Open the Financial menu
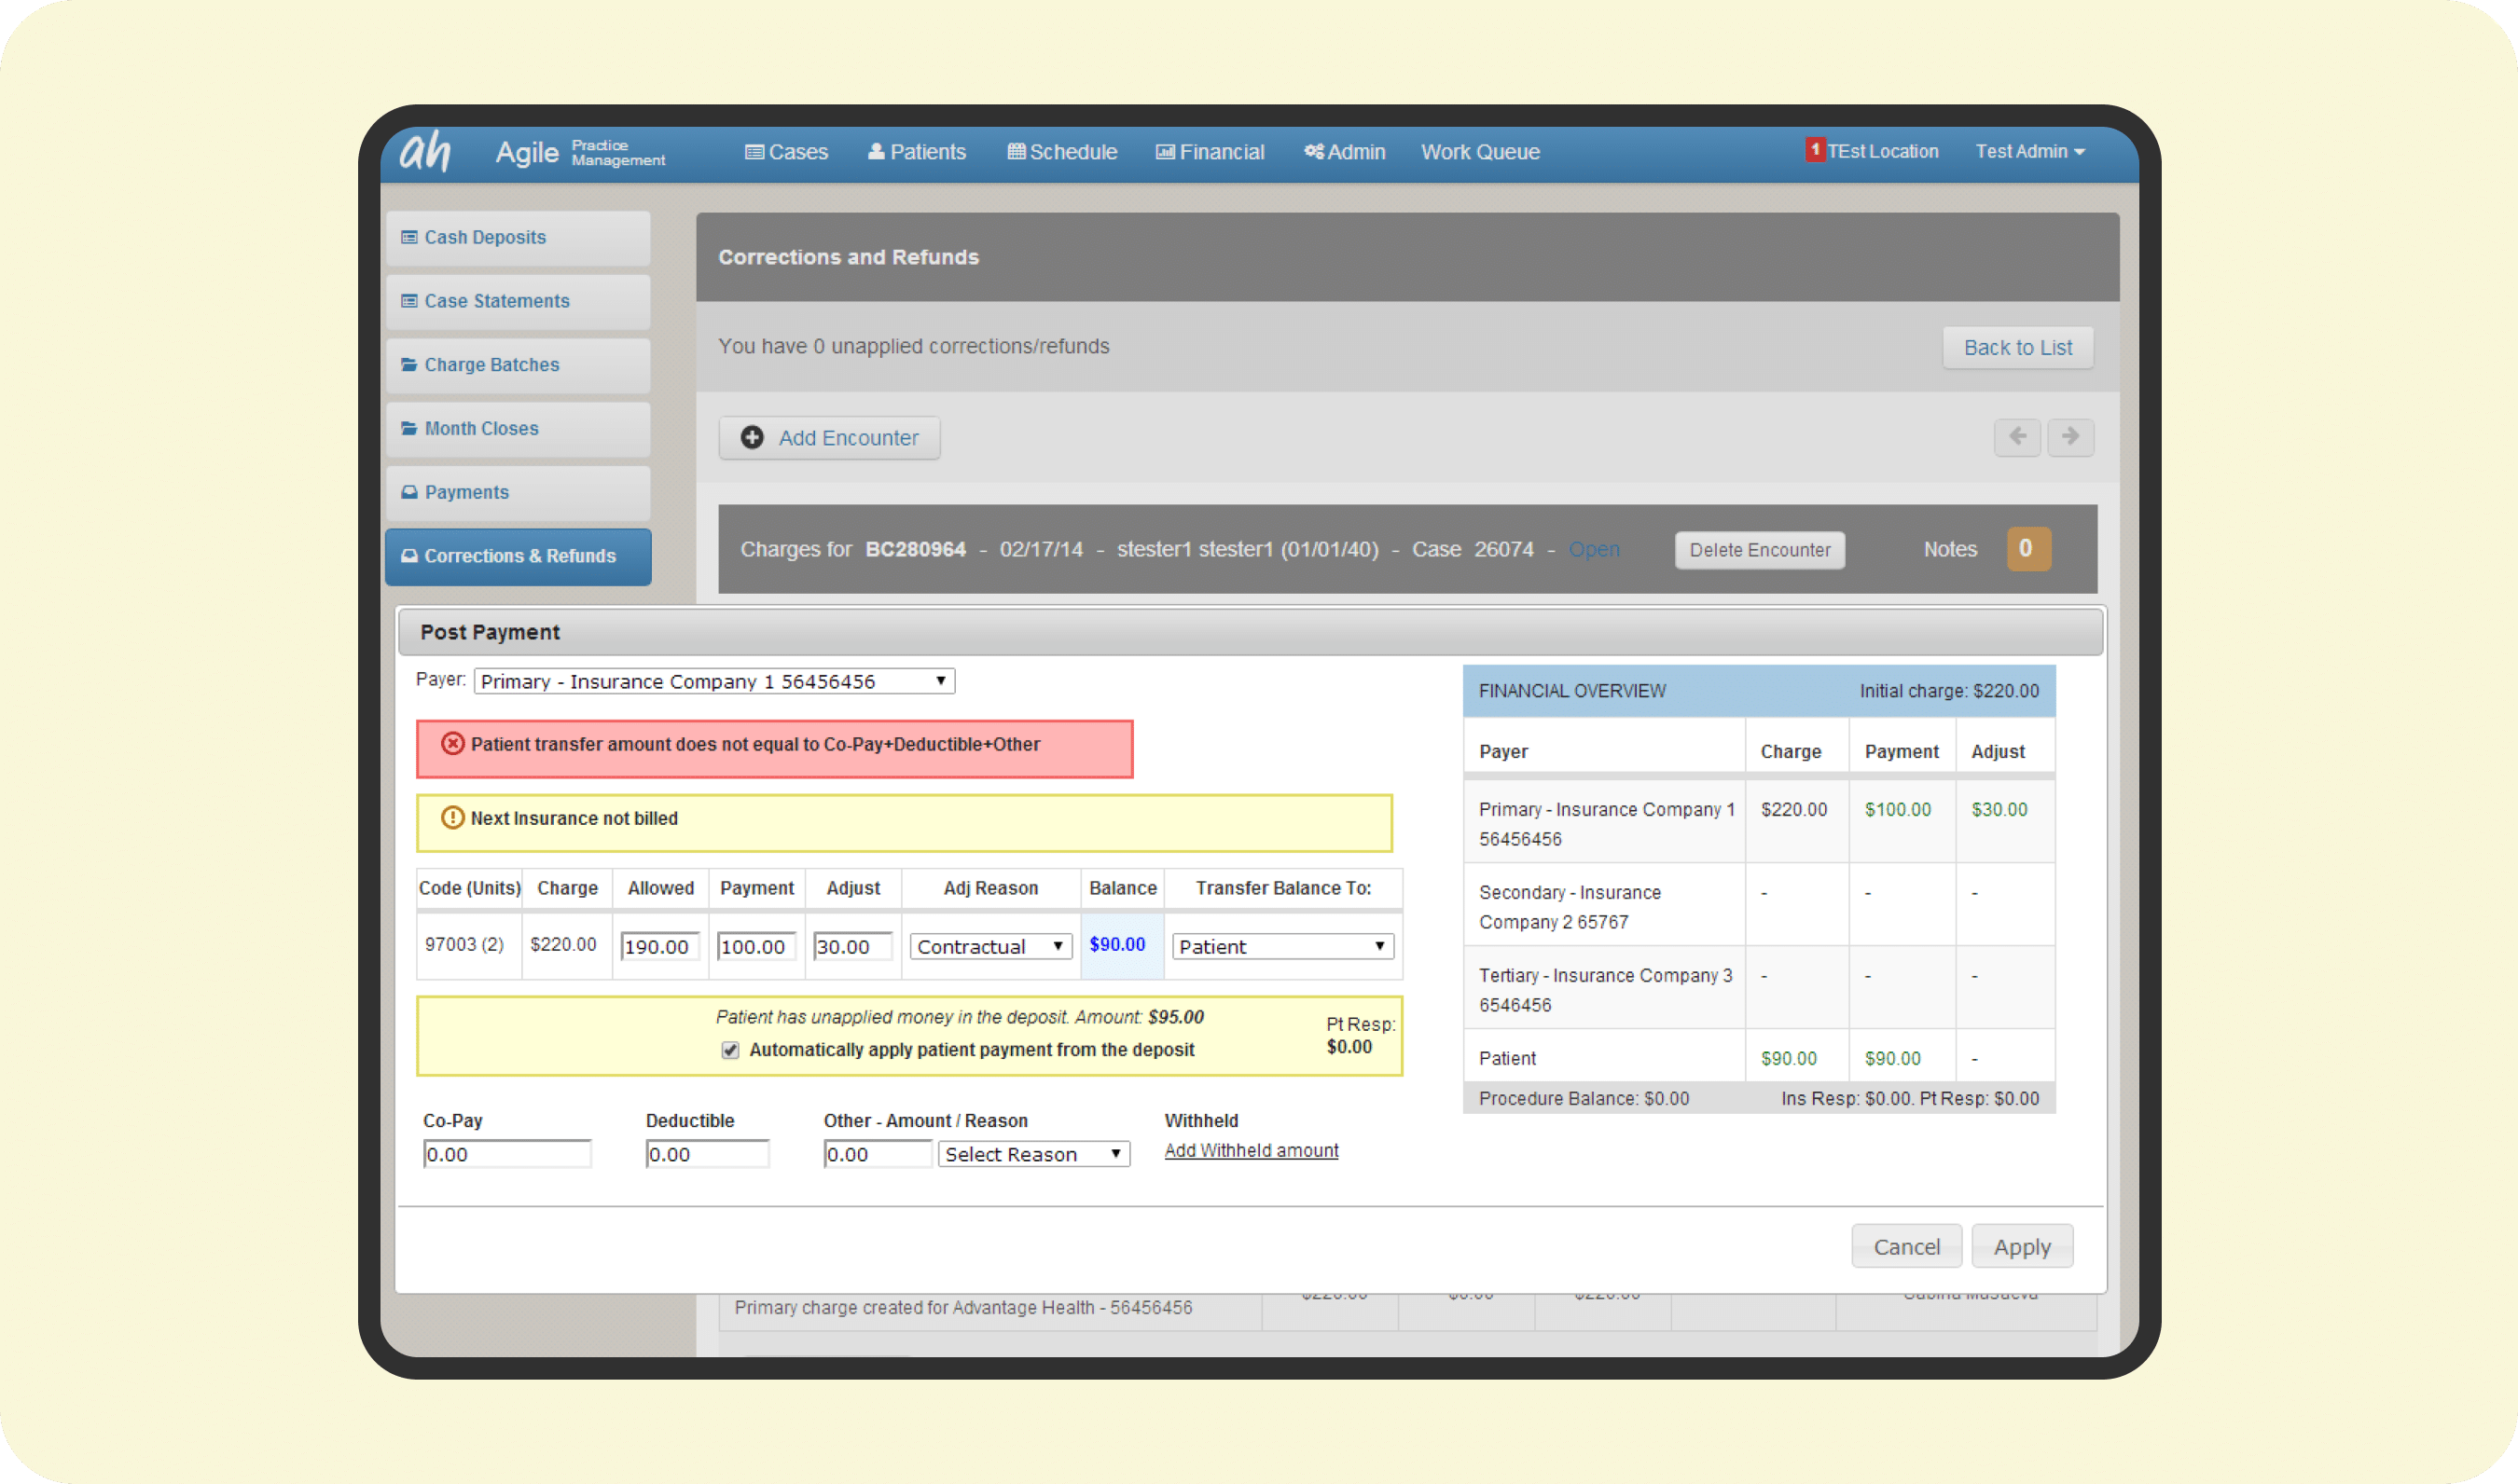This screenshot has width=2518, height=1484. [x=1210, y=152]
